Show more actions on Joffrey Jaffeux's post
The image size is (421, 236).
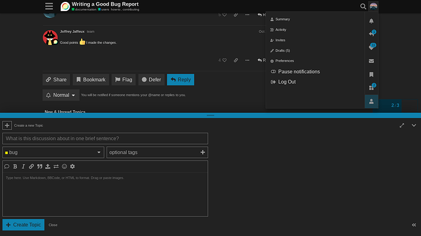[x=247, y=60]
